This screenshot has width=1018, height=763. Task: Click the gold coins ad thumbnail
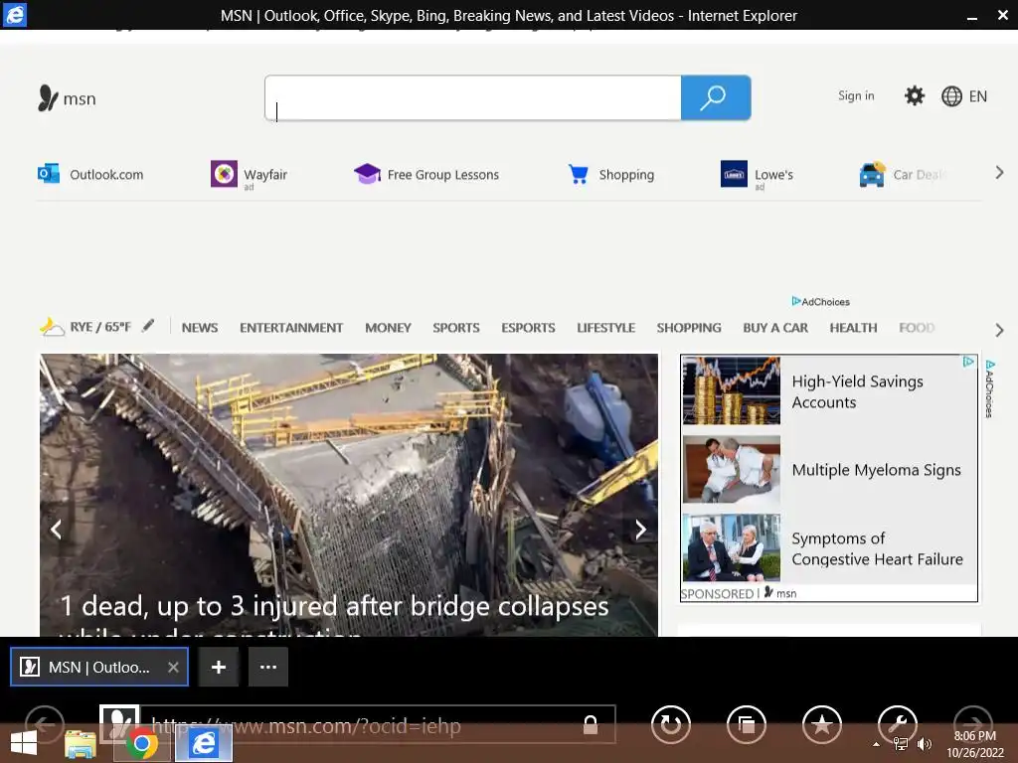pos(731,390)
